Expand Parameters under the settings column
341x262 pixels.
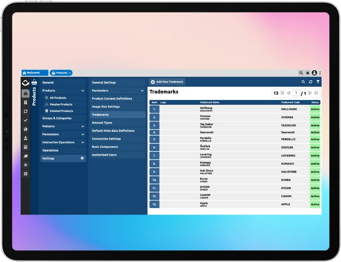point(142,91)
